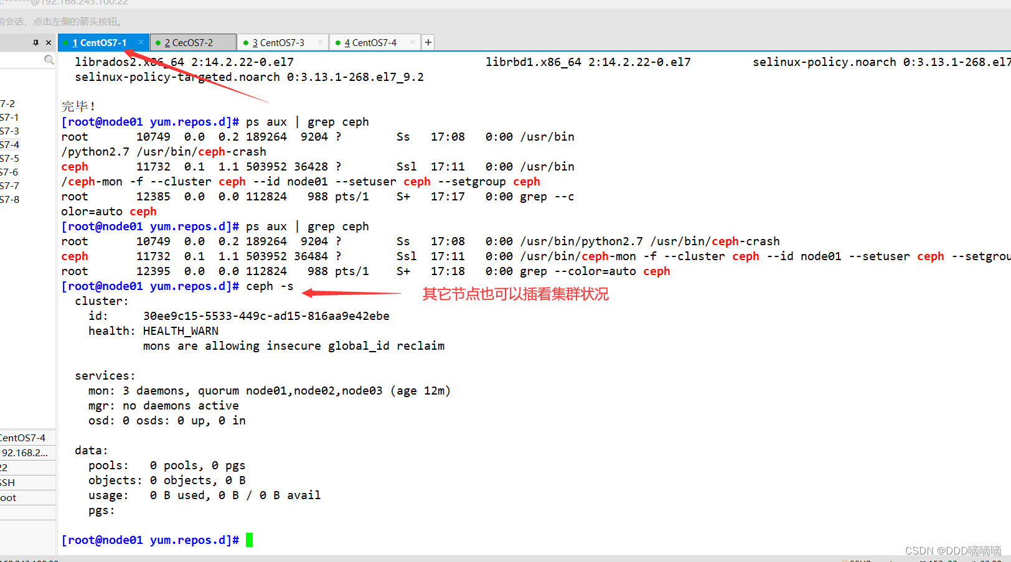Click the 'osd: 0 osds: 0 up, 0 in' line

167,421
